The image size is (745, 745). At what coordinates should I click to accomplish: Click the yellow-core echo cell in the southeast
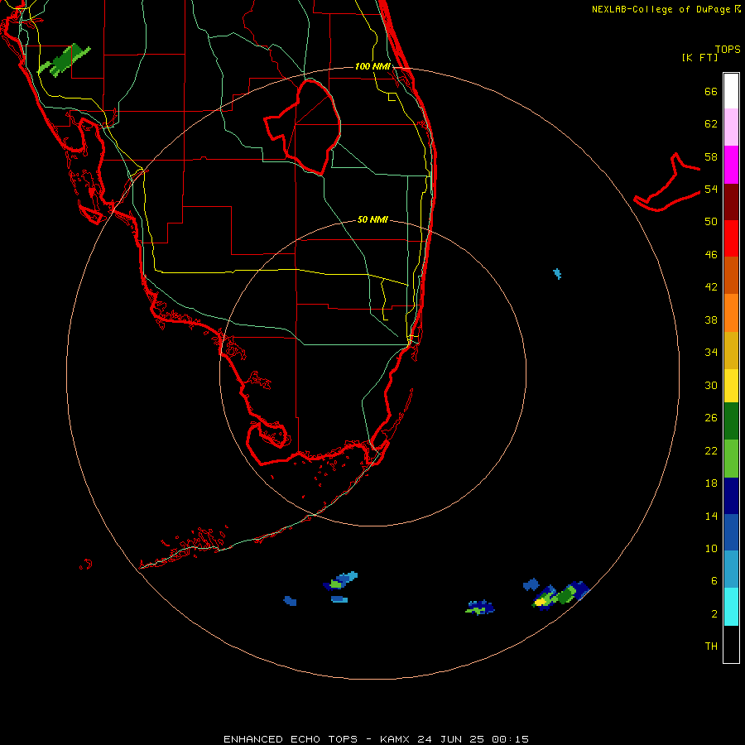(x=541, y=602)
